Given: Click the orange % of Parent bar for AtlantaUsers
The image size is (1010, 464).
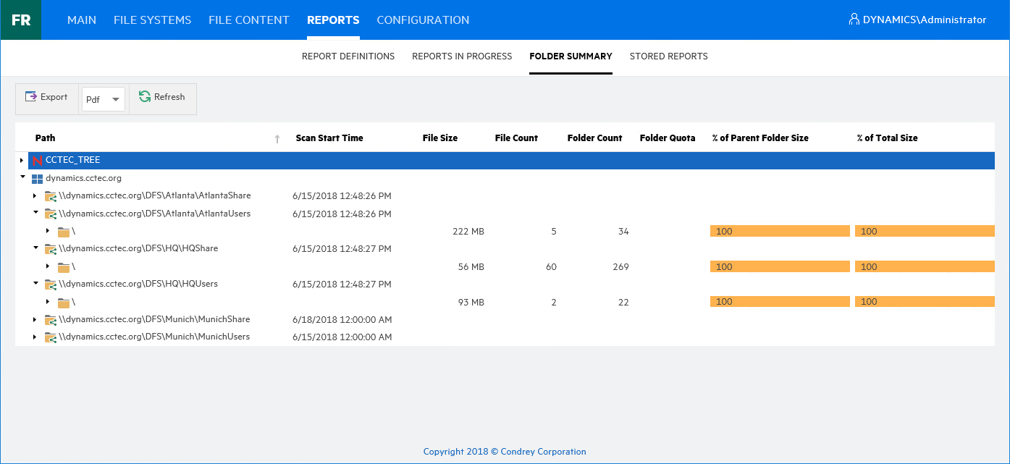Looking at the screenshot, I should coord(779,232).
